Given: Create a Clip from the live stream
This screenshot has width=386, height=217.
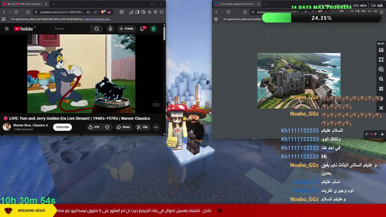Looking at the screenshot, I should [142, 127].
